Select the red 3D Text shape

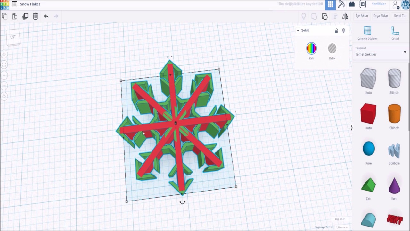394,220
